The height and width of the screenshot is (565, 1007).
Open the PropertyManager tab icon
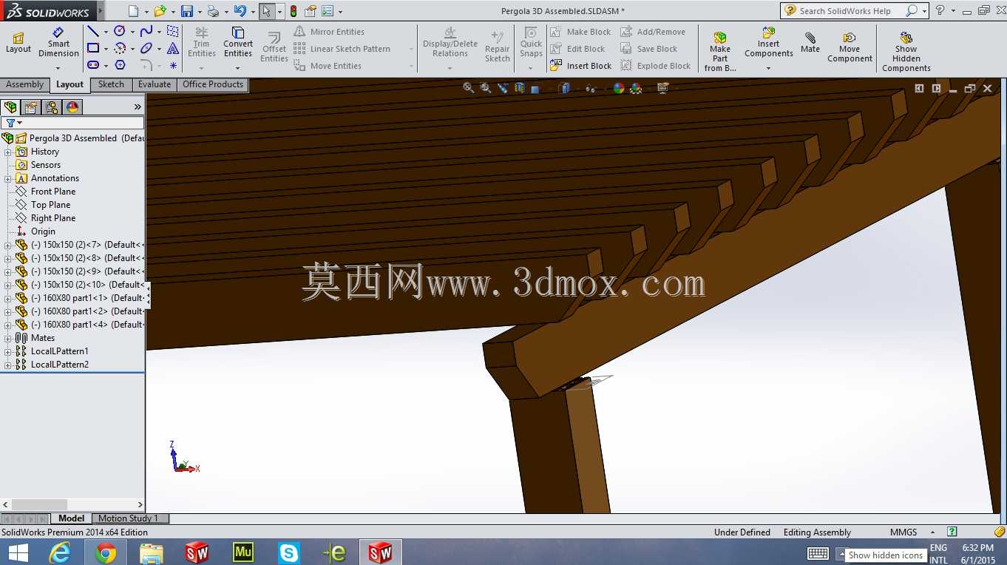tap(31, 107)
